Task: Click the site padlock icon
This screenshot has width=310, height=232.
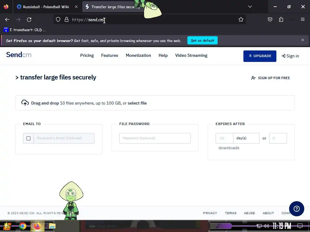Action: tap(67, 19)
